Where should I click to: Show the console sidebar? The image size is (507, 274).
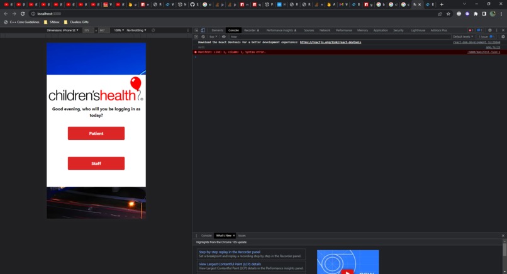click(x=196, y=37)
